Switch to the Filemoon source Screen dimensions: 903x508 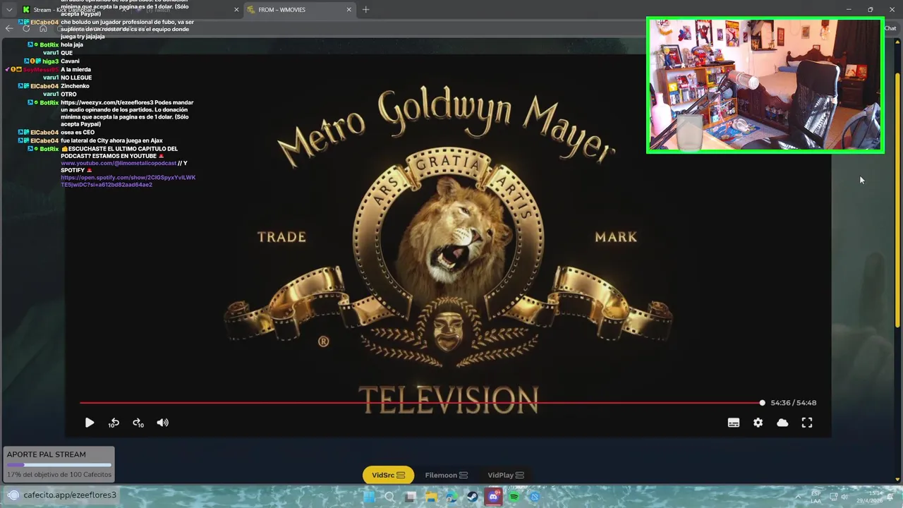(446, 475)
